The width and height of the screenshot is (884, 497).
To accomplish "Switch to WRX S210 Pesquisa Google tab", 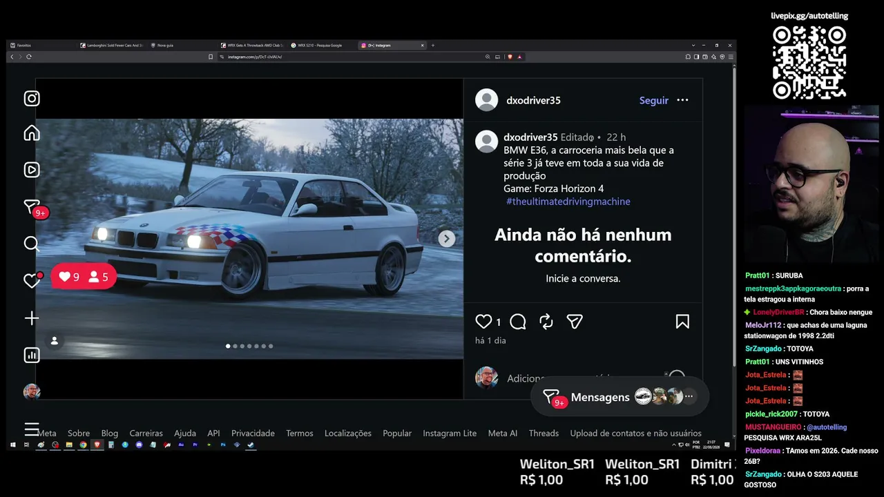I will 321,46.
